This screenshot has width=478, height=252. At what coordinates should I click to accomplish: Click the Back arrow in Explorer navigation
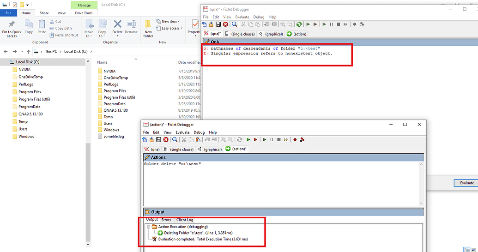6,52
